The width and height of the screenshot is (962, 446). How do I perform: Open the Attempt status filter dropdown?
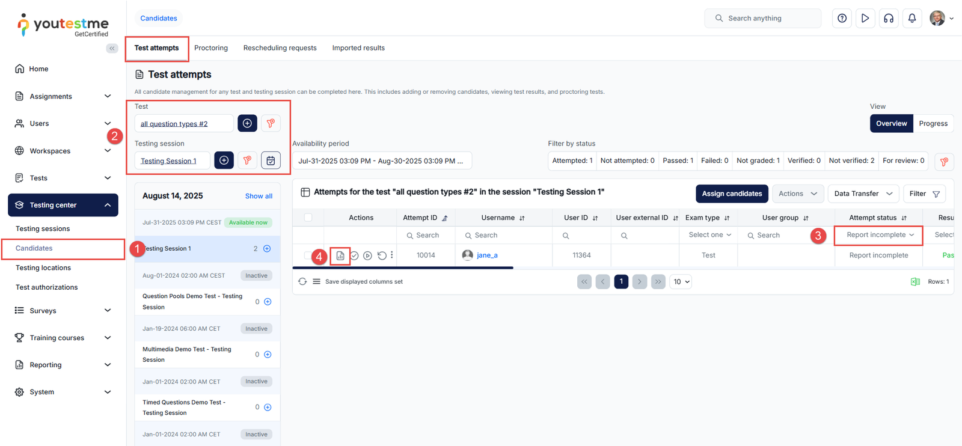[x=880, y=235]
